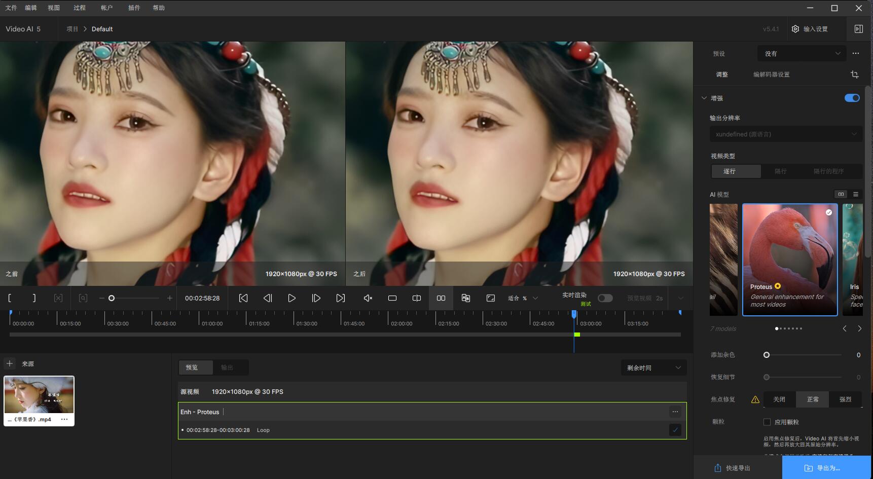The image size is (873, 479).
Task: Open the 插件 menu
Action: [134, 8]
